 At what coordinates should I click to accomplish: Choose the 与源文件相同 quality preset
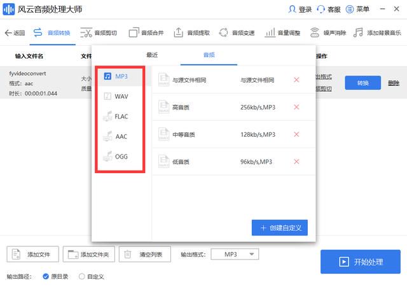(233, 80)
